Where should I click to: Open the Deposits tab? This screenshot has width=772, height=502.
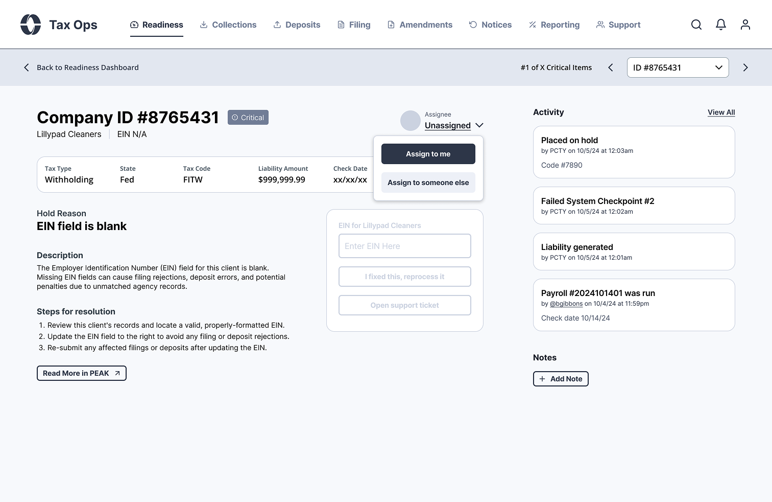point(297,25)
